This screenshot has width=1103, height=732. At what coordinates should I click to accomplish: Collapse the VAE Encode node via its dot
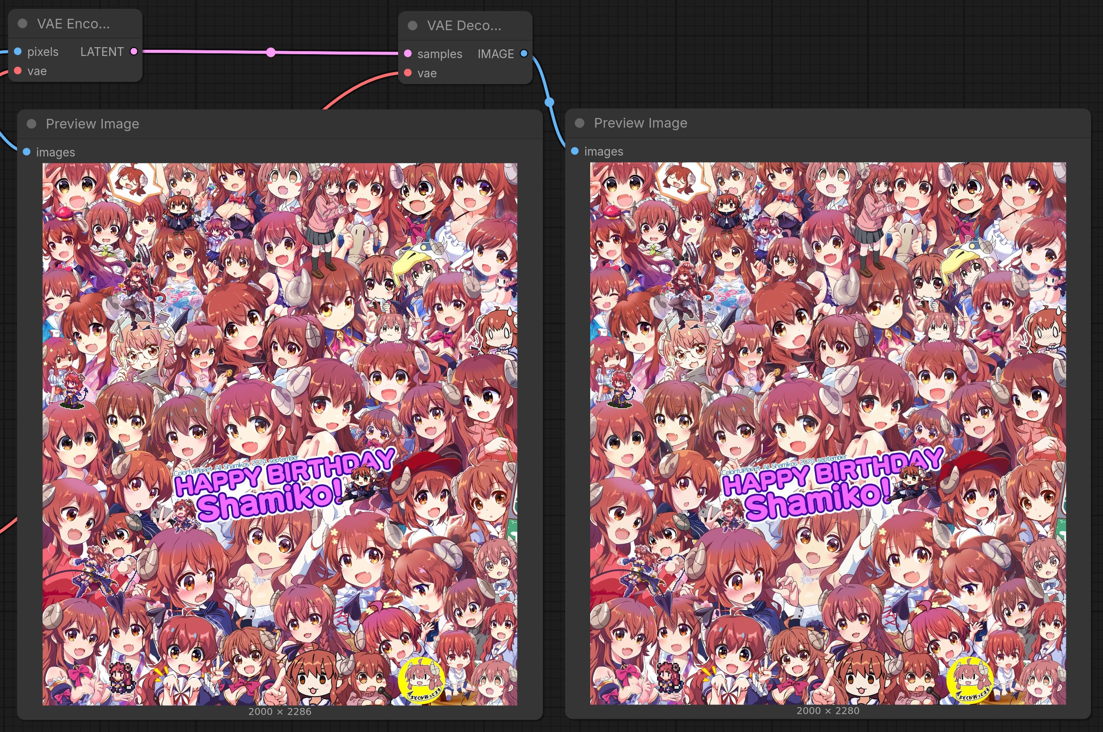pyautogui.click(x=22, y=24)
